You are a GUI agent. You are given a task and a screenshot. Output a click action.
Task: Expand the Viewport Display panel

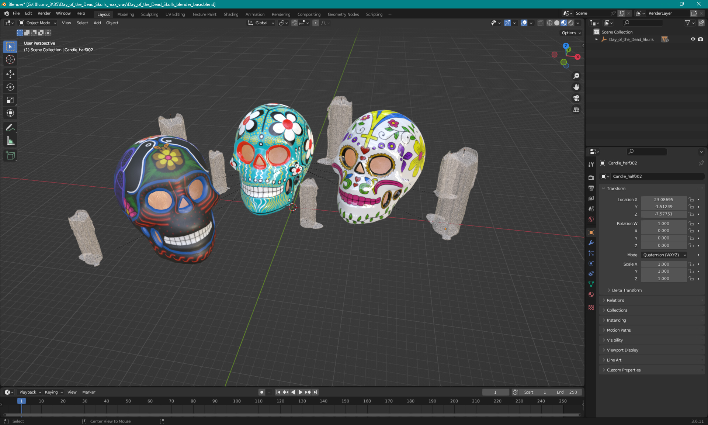[x=622, y=350]
